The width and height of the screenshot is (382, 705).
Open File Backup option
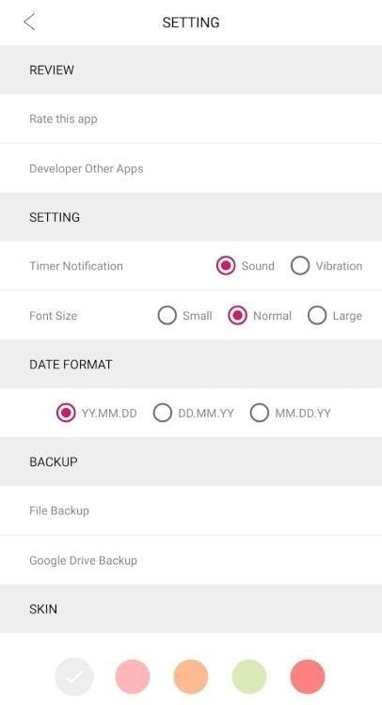[x=191, y=510]
